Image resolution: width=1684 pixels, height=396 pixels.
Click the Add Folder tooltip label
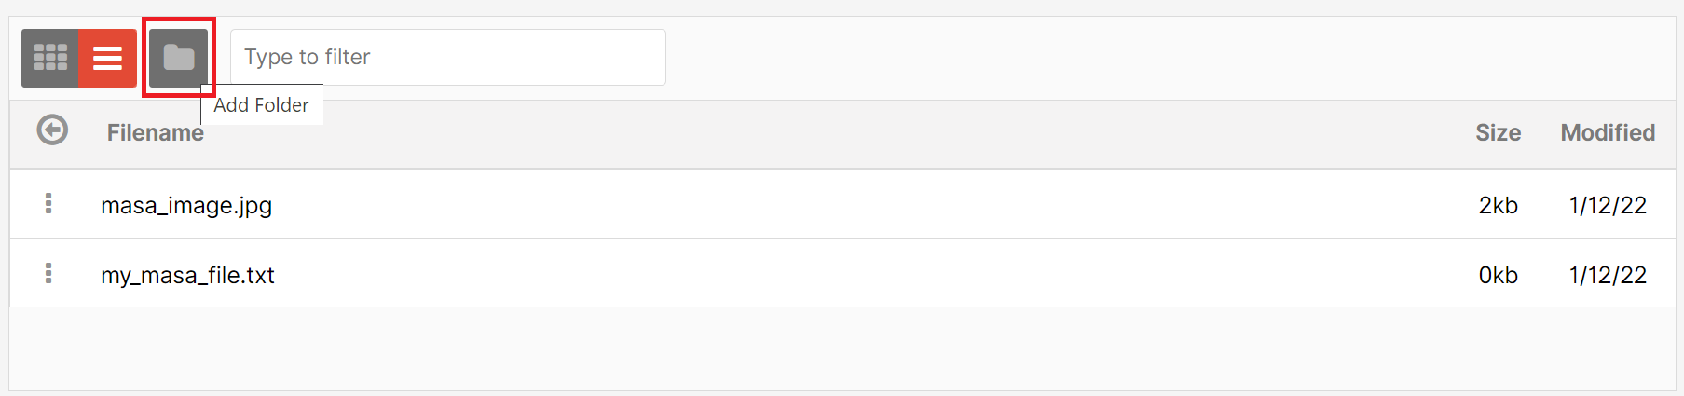[261, 105]
